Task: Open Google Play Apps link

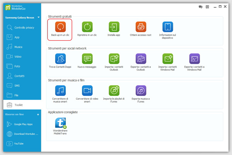Action: [22, 124]
